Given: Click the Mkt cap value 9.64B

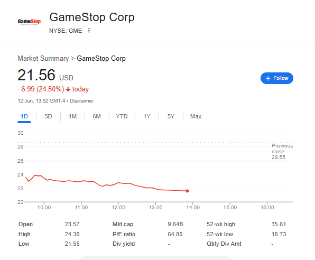Looking at the screenshot, I should 175,224.
